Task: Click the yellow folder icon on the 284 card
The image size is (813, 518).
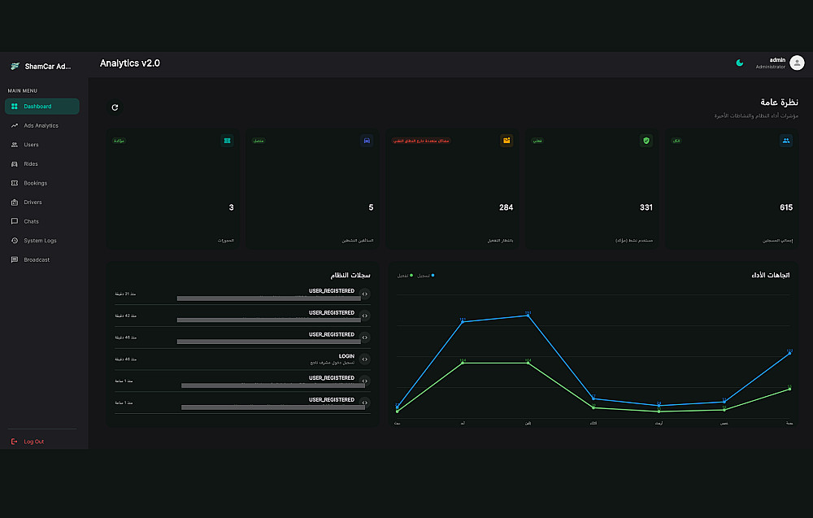Action: click(506, 141)
